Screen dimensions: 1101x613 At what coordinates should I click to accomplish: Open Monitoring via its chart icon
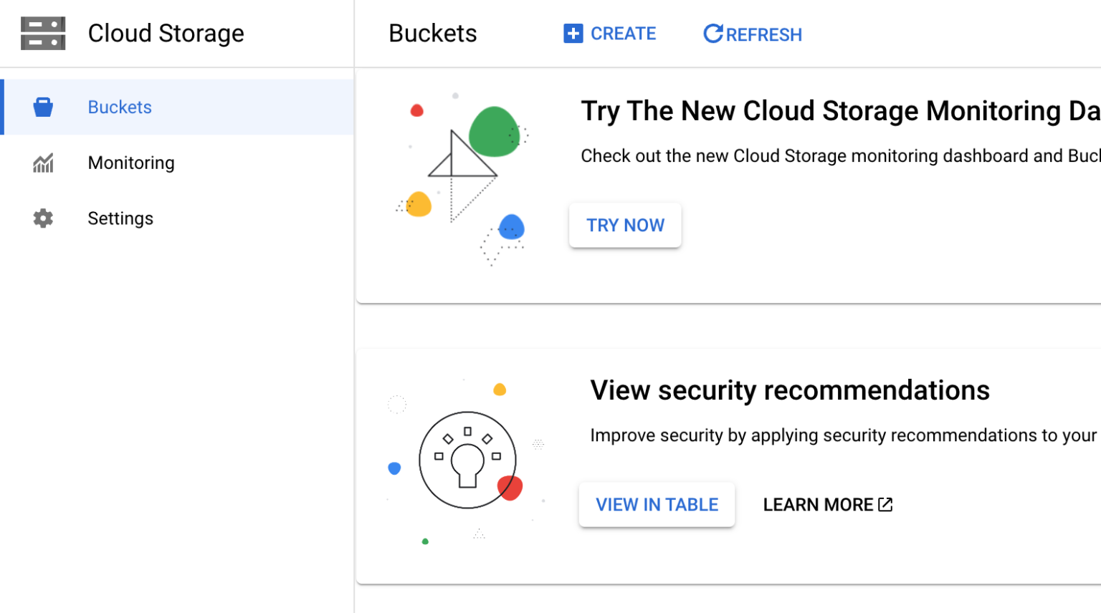[x=43, y=163]
